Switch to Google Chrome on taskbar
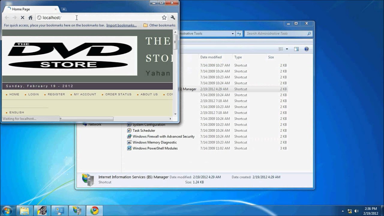The image size is (384, 216). [94, 211]
